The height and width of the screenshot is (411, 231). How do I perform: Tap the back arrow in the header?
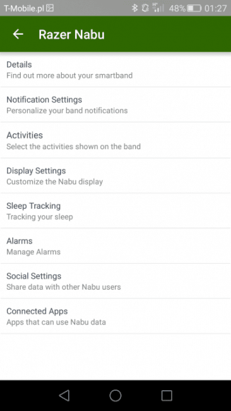click(x=18, y=34)
